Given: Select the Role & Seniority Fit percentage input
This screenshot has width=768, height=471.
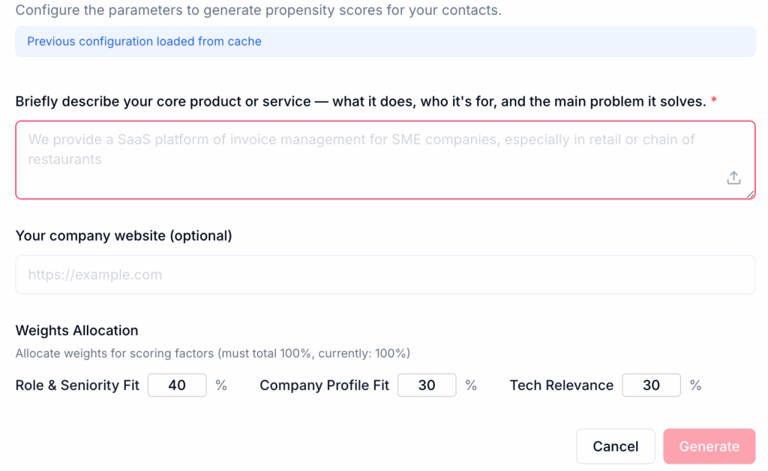Looking at the screenshot, I should pos(177,385).
